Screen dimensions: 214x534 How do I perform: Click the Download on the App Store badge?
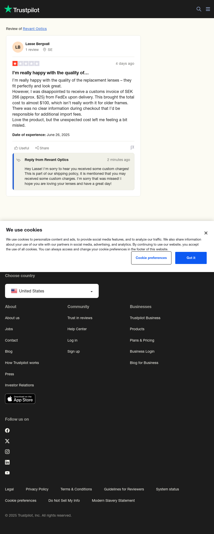point(20,399)
